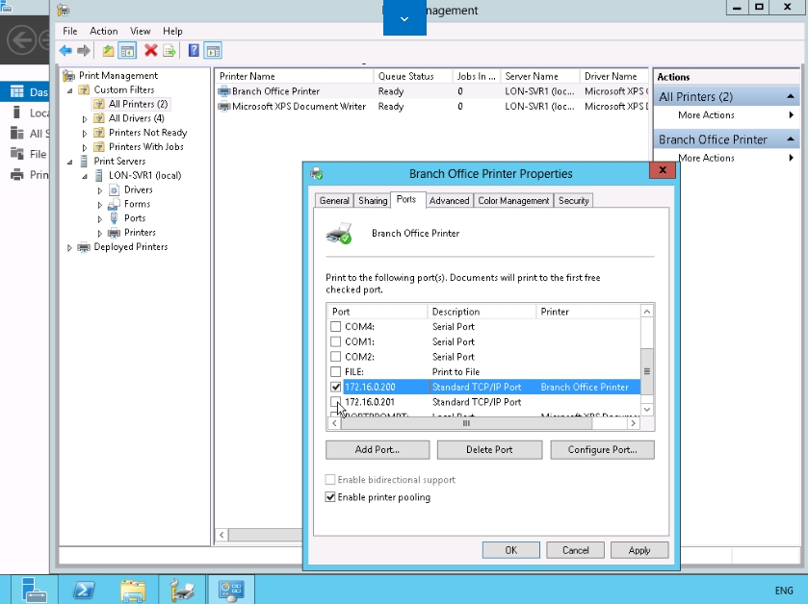Image resolution: width=808 pixels, height=604 pixels.
Task: Click the Back arrow in toolbar
Action: point(65,51)
